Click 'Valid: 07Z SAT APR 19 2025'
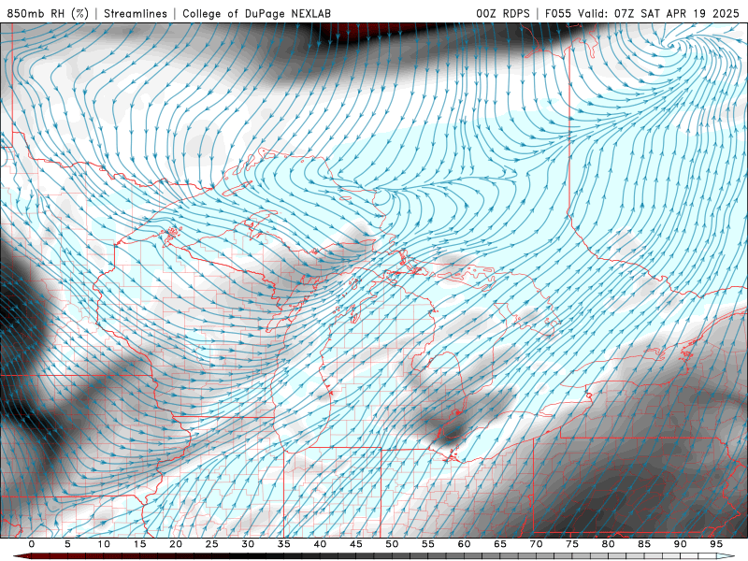 click(x=658, y=13)
